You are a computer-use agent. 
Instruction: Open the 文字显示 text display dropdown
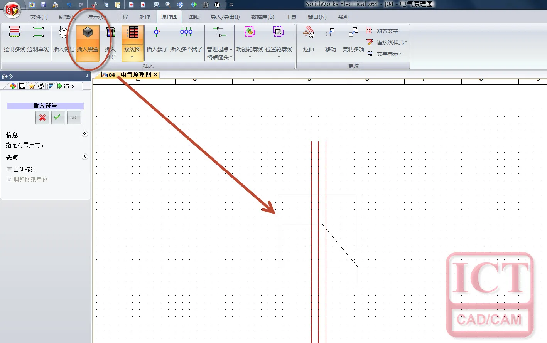[384, 54]
